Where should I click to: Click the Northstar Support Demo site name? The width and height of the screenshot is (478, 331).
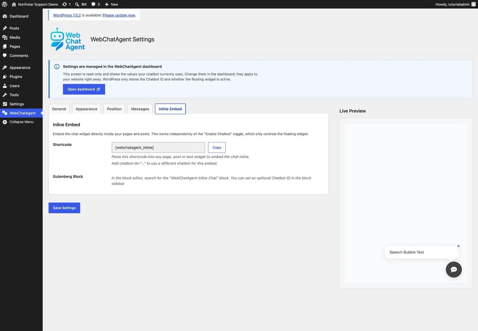(x=38, y=4)
